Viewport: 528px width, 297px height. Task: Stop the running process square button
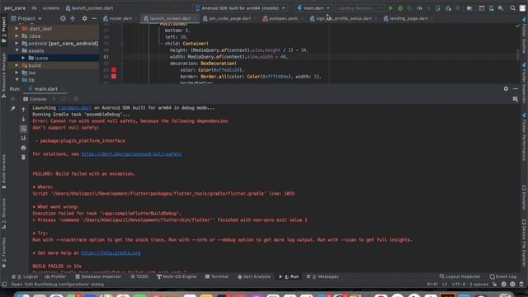[13, 99]
